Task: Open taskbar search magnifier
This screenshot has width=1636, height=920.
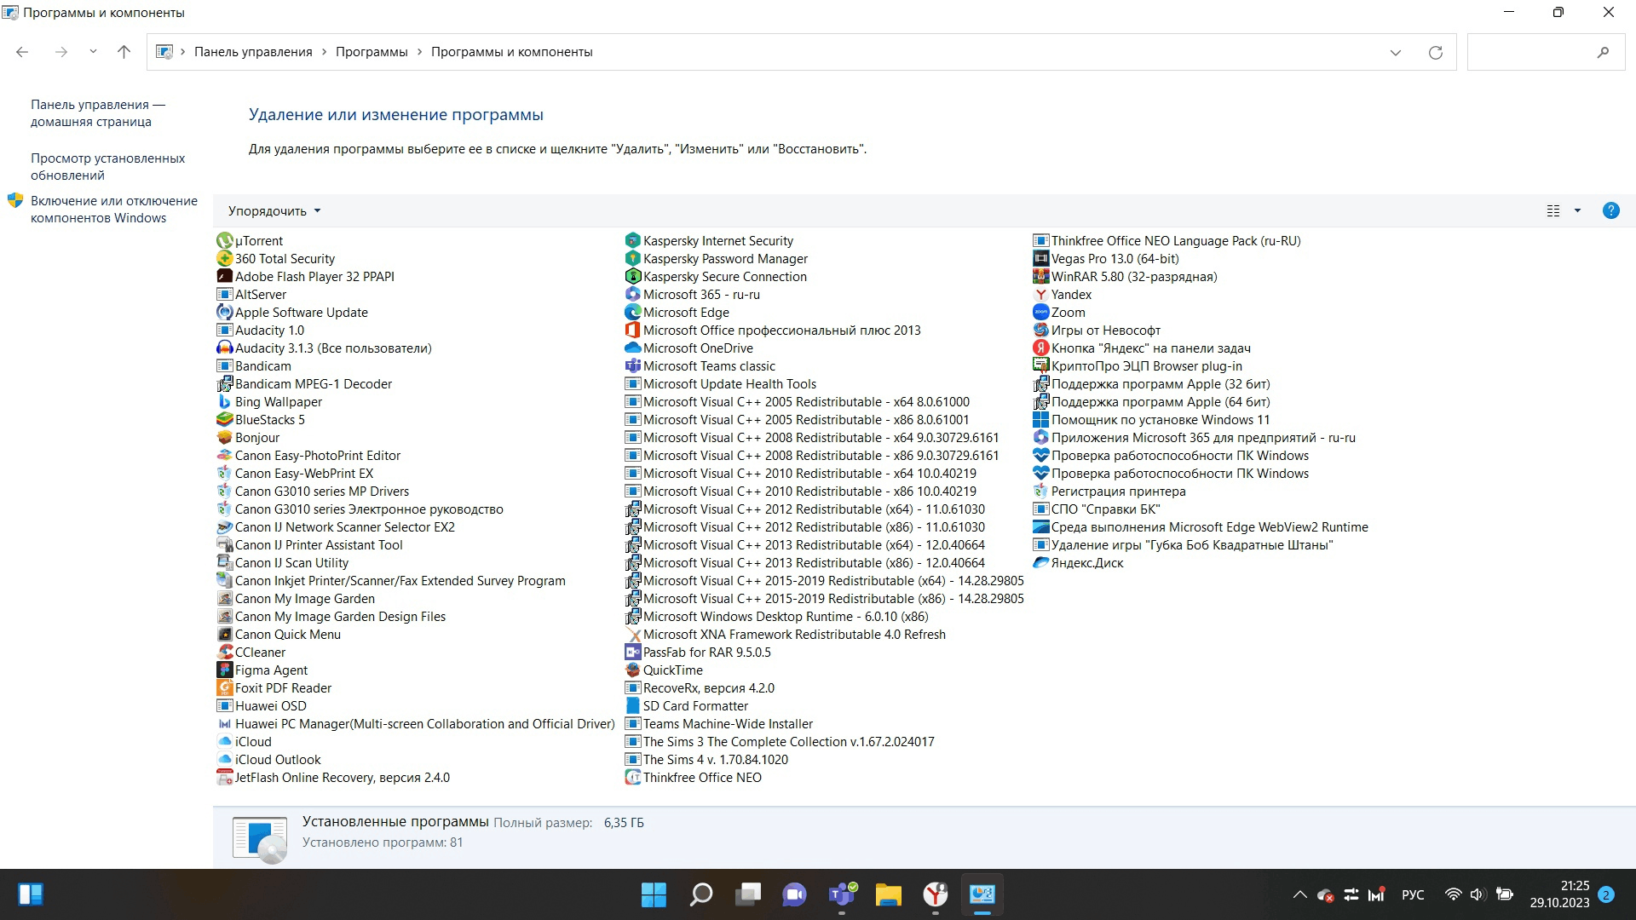Action: [700, 894]
